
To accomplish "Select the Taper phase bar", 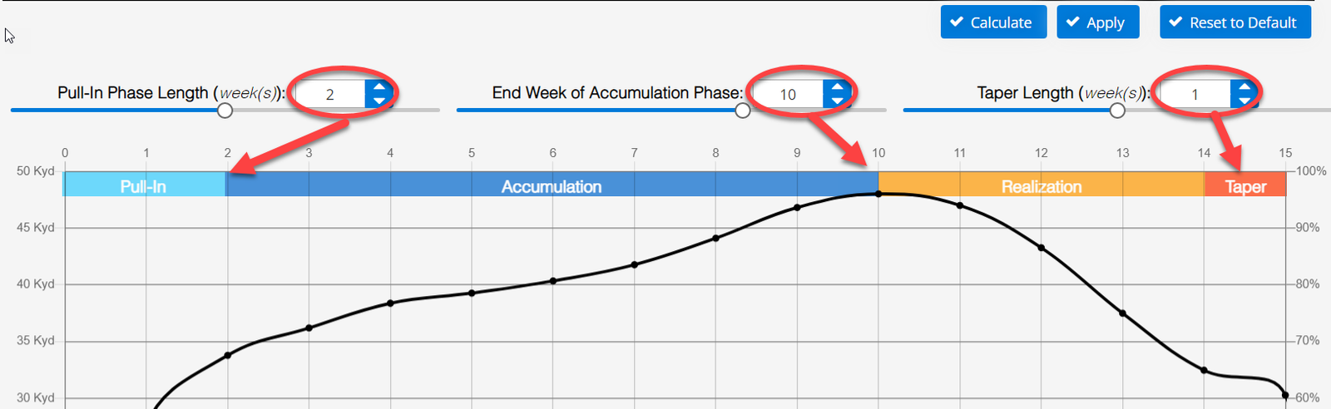I will [x=1245, y=185].
